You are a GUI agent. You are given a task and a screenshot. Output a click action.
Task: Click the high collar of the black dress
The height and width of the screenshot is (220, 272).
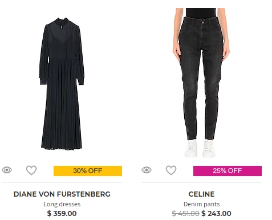click(61, 21)
